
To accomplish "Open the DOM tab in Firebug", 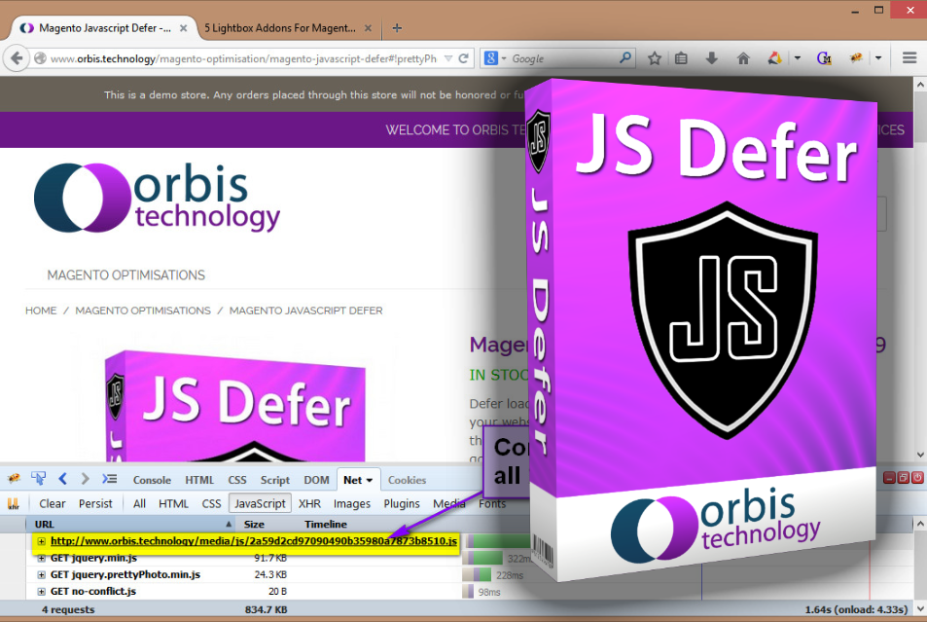I will pos(316,480).
